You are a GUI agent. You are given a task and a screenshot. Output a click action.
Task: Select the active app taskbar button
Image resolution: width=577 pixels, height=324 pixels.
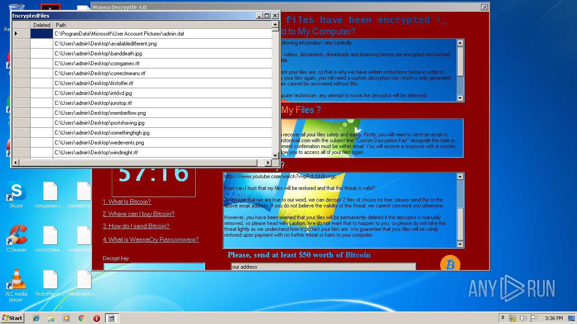coord(111,318)
